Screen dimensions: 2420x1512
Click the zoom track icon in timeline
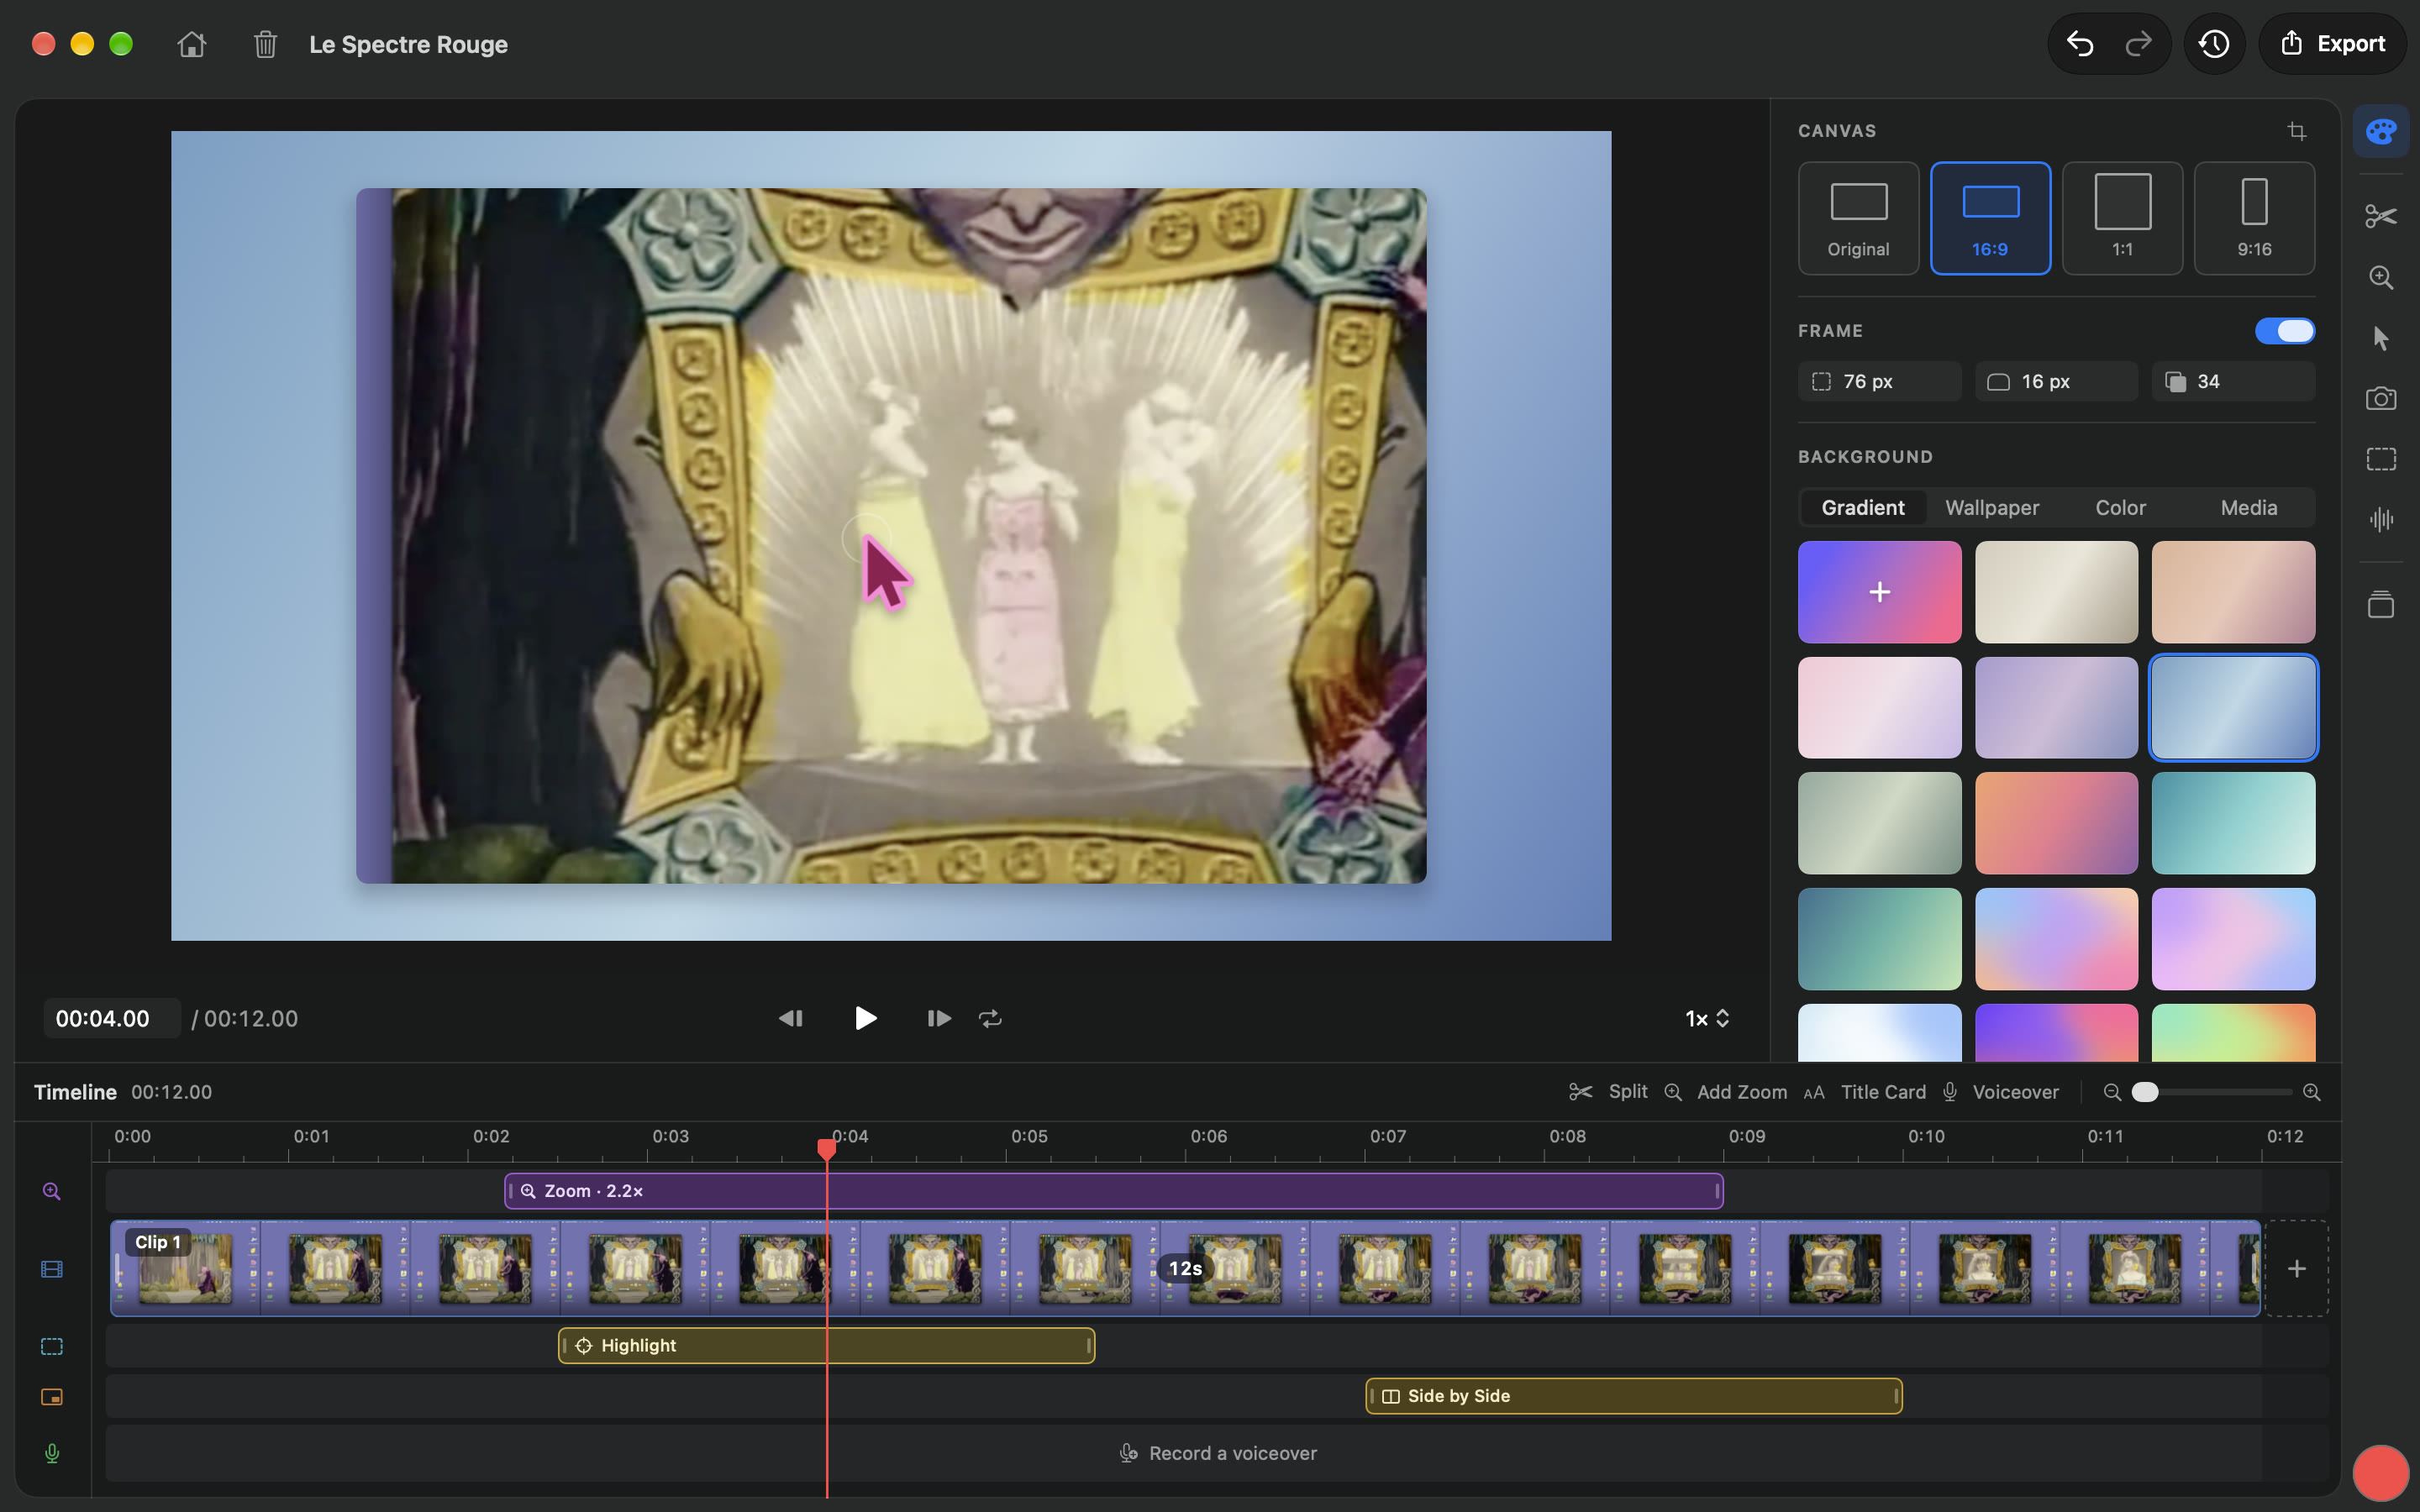(52, 1191)
